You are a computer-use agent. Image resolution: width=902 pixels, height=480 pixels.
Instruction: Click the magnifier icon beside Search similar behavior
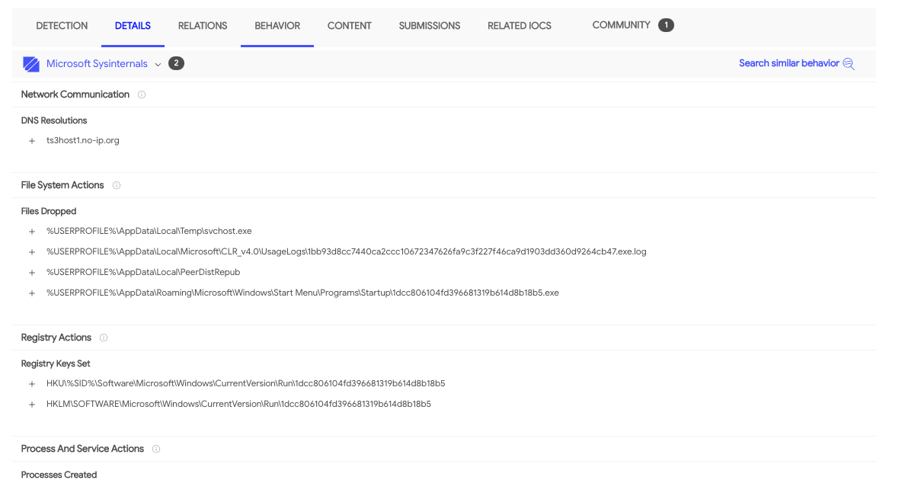848,63
